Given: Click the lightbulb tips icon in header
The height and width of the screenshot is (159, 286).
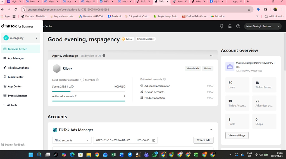Looking at the screenshot, I should pyautogui.click(x=221, y=26).
